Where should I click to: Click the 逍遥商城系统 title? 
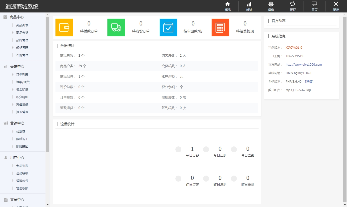tap(22, 6)
